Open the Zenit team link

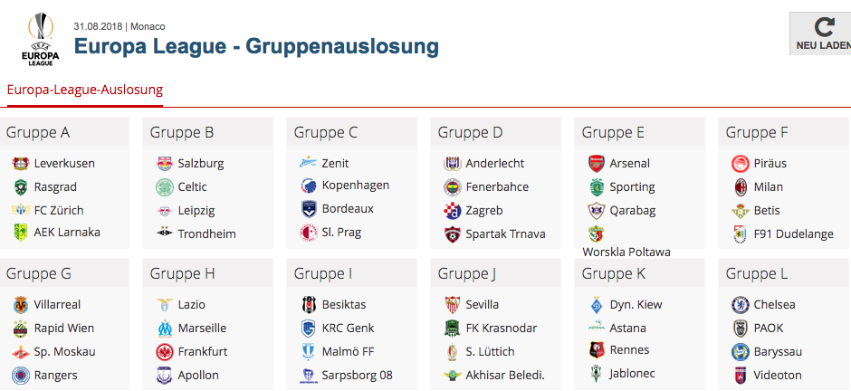pyautogui.click(x=335, y=163)
